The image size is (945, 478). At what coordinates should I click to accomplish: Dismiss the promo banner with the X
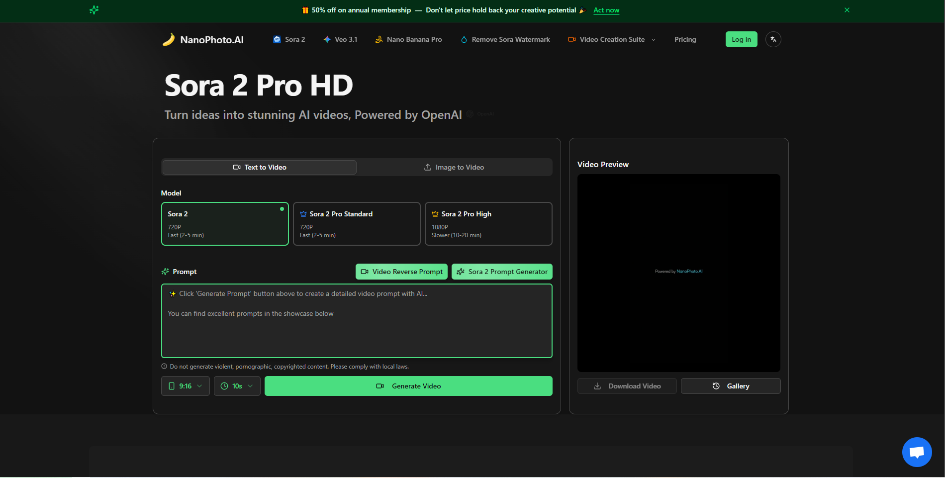coord(847,10)
